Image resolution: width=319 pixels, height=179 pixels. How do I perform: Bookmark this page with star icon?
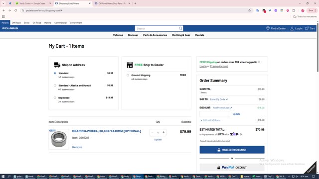[x=249, y=10]
